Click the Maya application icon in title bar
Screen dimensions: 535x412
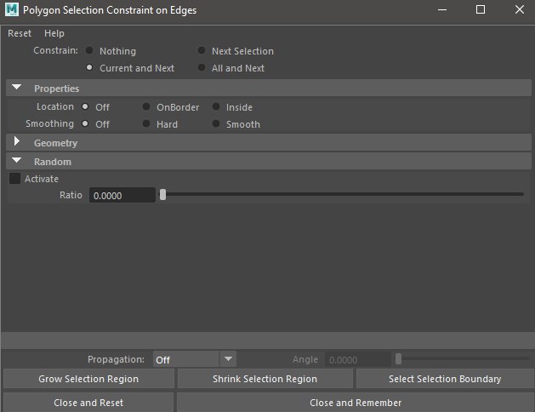(x=12, y=9)
